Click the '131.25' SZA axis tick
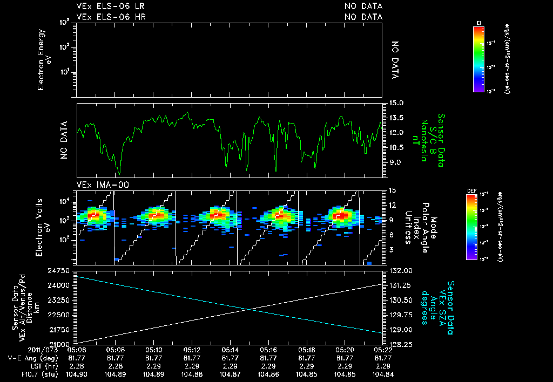This screenshot has height=382, width=553. coord(401,285)
